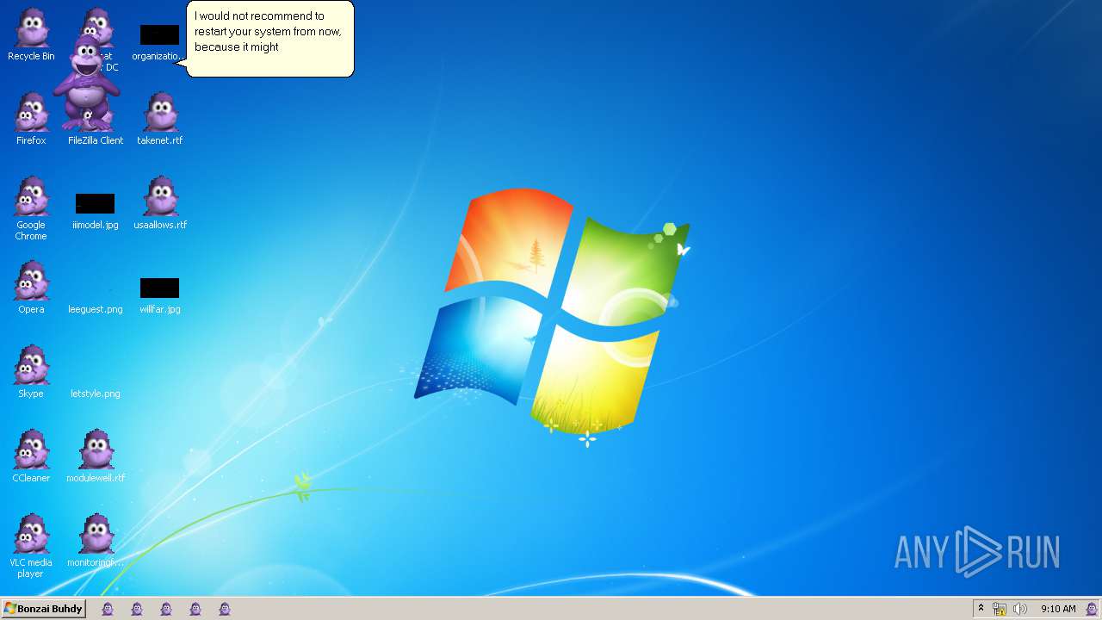Show hidden system tray icons
Image resolution: width=1102 pixels, height=620 pixels.
(981, 609)
